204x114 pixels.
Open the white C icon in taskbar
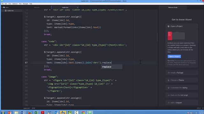click(x=76, y=112)
